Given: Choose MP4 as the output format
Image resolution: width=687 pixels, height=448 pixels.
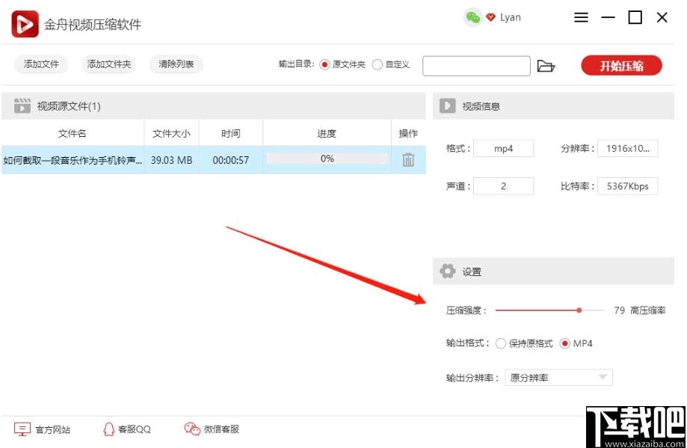Looking at the screenshot, I should coord(567,343).
